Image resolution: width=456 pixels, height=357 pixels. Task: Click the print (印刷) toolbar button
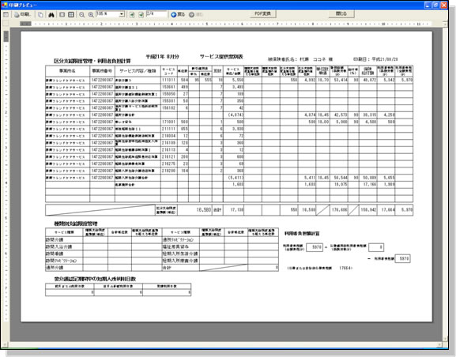(22, 14)
